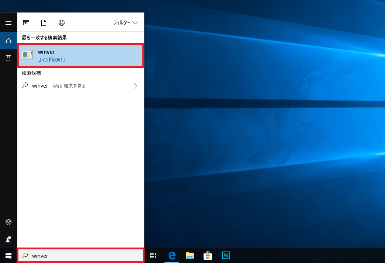The image size is (385, 263).
Task: Click the winver command icon thumbnail
Action: tap(27, 55)
